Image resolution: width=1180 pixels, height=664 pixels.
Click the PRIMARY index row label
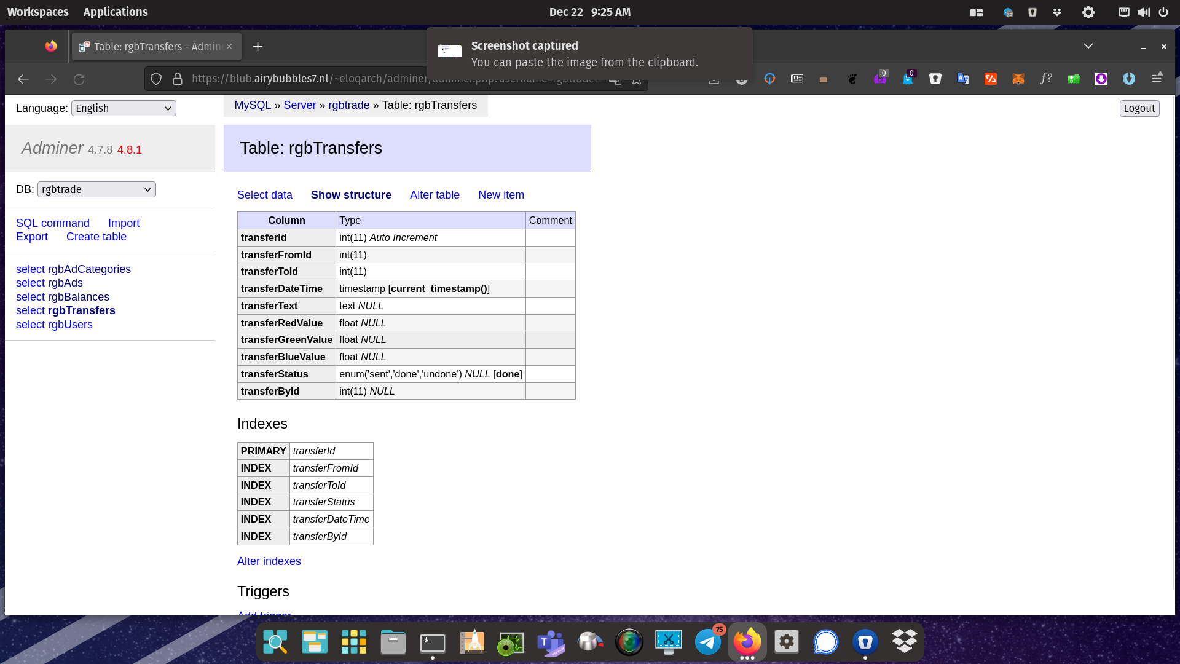[x=264, y=451]
